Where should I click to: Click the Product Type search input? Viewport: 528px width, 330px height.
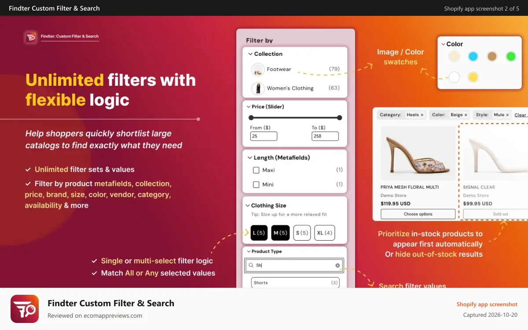tap(294, 265)
